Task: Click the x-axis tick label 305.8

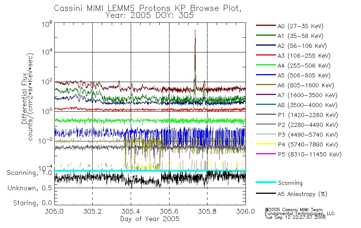Action: [207, 211]
